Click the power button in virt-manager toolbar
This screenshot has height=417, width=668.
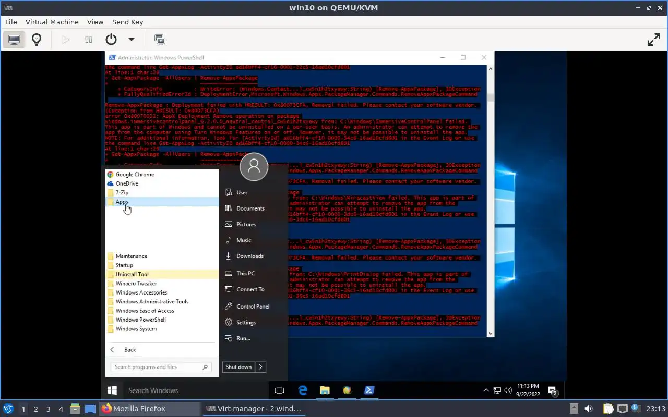(x=111, y=40)
